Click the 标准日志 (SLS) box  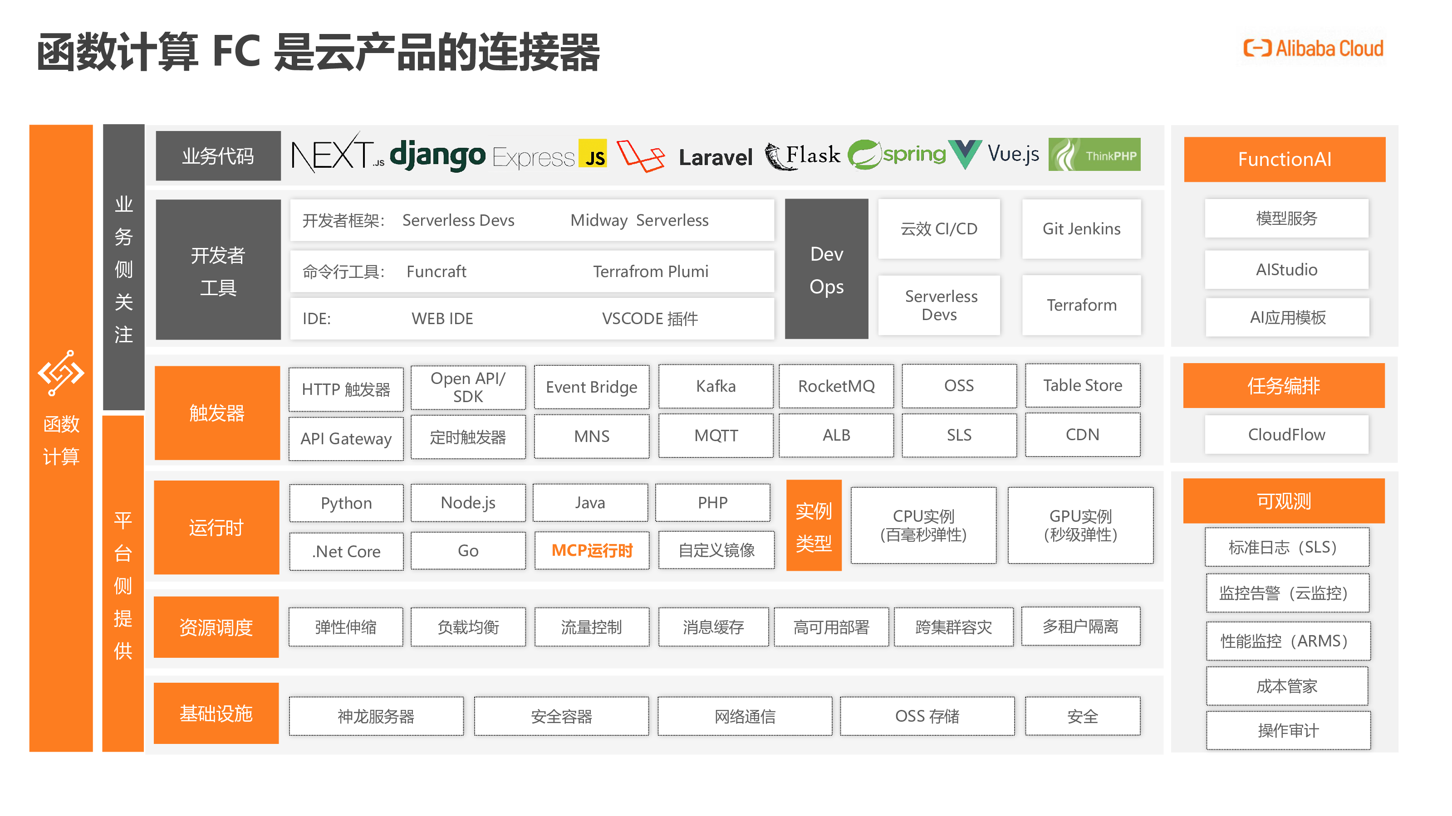click(x=1287, y=547)
